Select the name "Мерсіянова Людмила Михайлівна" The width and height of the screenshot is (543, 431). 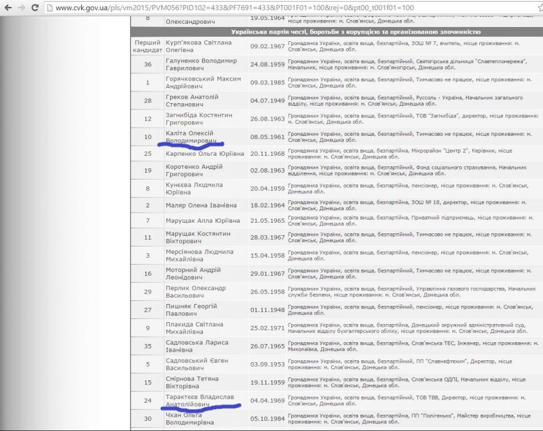tap(199, 256)
